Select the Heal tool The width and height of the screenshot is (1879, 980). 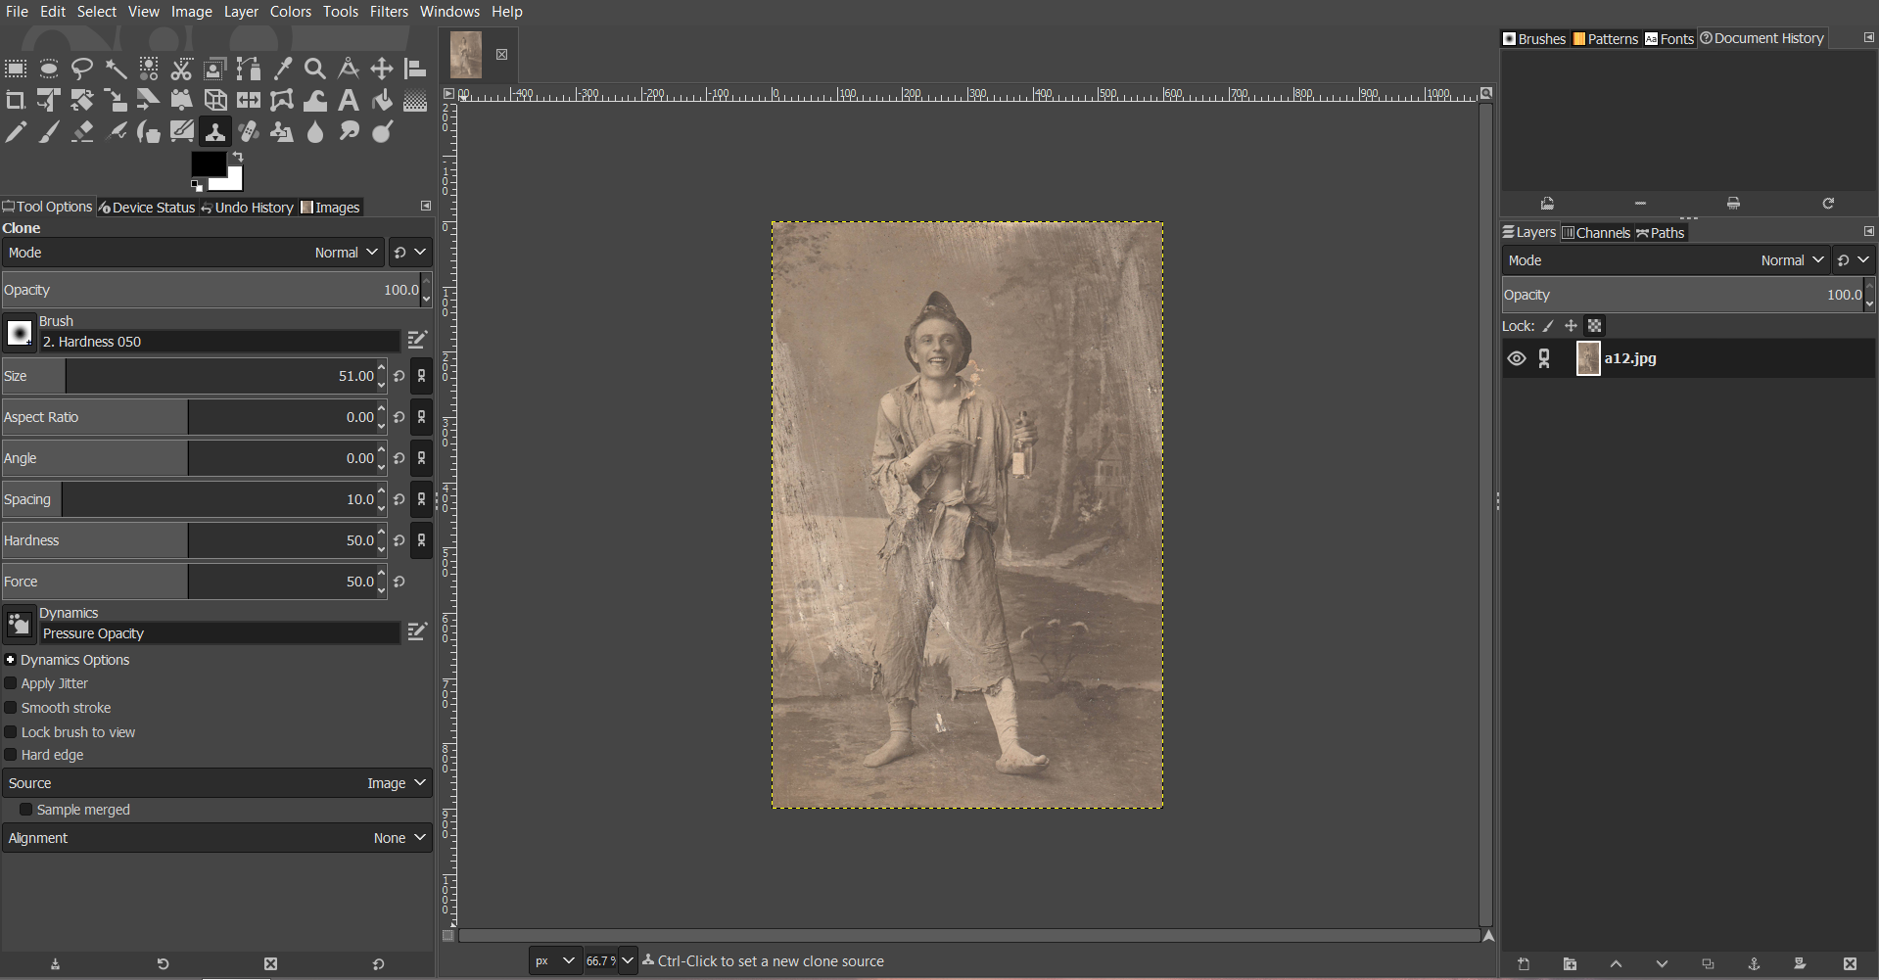point(248,131)
